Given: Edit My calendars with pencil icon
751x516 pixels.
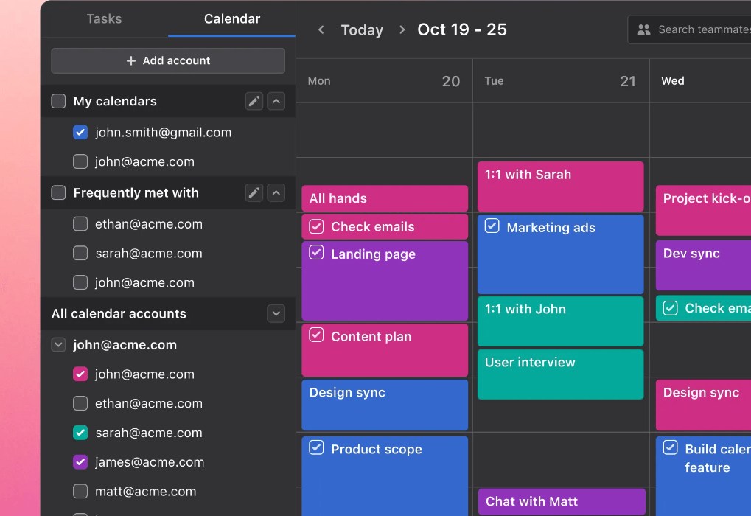Looking at the screenshot, I should pos(254,101).
